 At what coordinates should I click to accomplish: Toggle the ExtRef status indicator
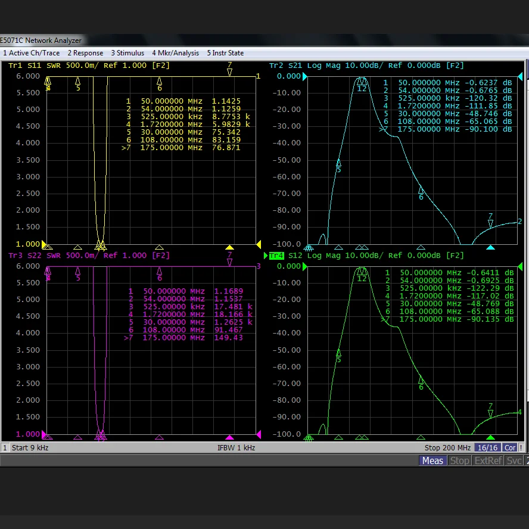(488, 460)
